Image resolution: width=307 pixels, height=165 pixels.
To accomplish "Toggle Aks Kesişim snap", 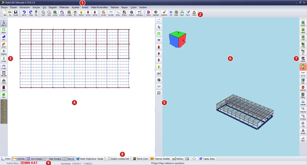I will pyautogui.click(x=35, y=159).
